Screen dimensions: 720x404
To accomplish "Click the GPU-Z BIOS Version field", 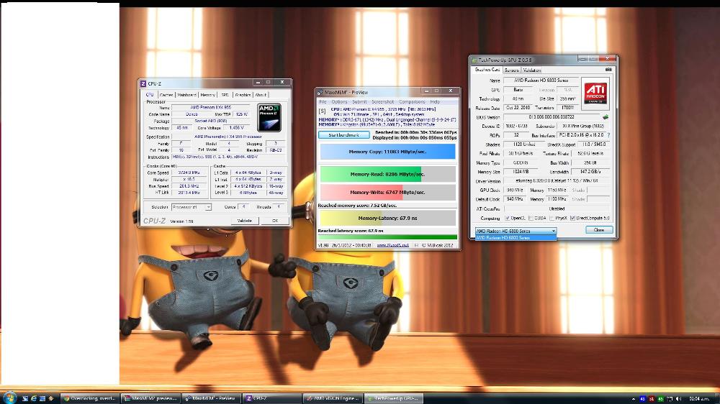I will 551,117.
